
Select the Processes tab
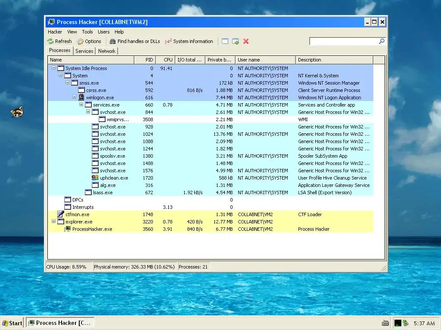point(59,50)
